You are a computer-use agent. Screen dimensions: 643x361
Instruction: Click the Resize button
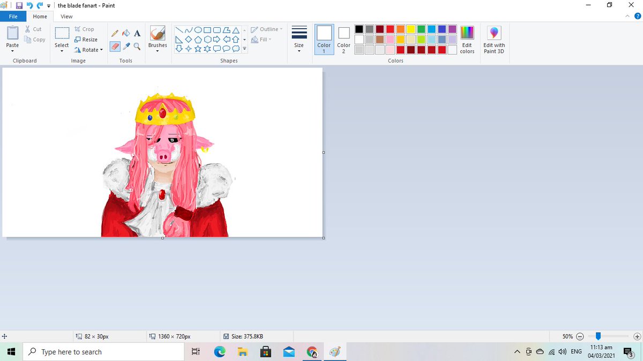(x=86, y=40)
